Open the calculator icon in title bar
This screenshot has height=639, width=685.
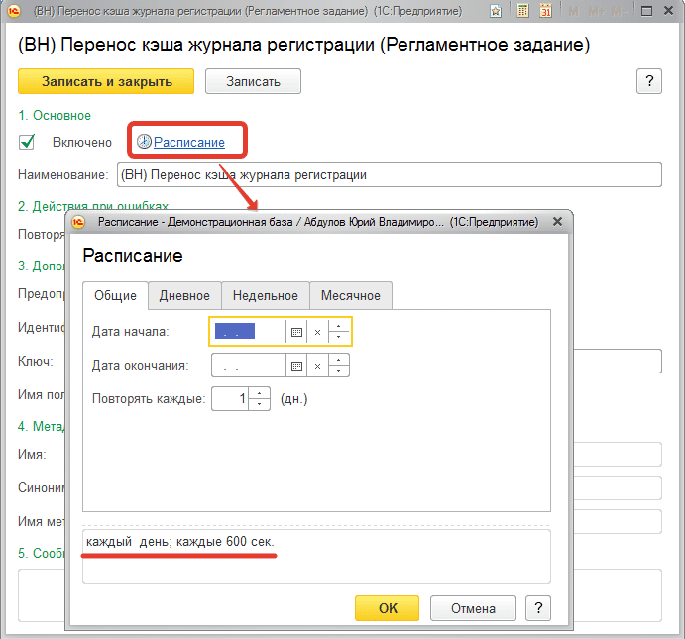click(x=522, y=11)
